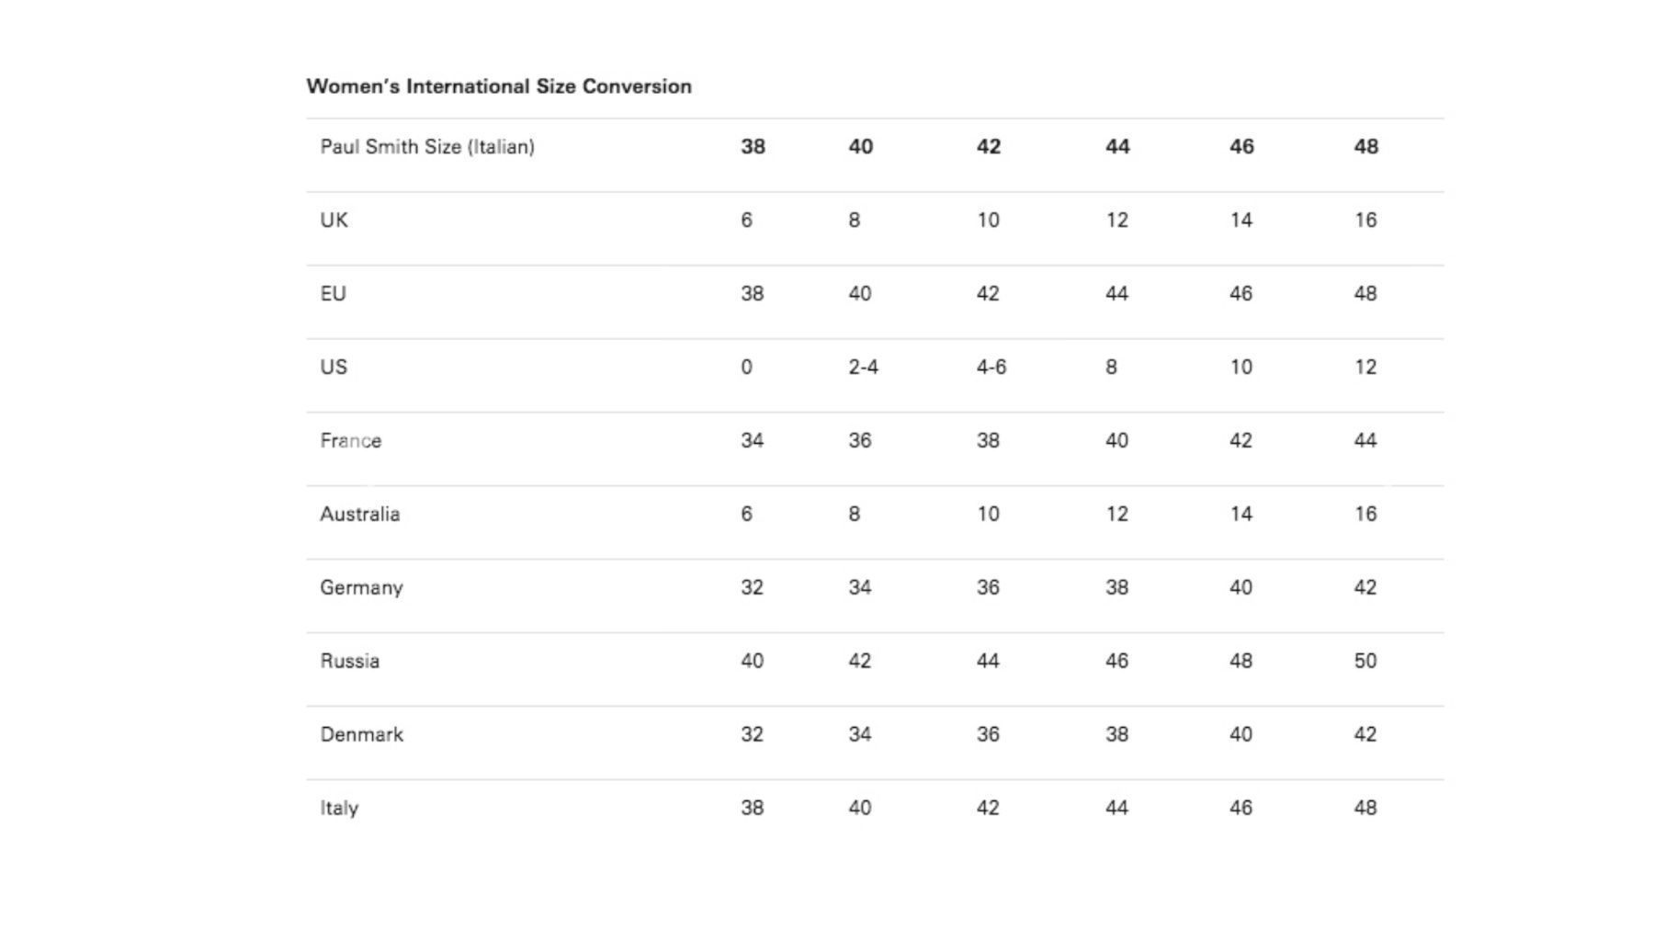Click the Australia row label
The width and height of the screenshot is (1654, 930).
click(360, 515)
